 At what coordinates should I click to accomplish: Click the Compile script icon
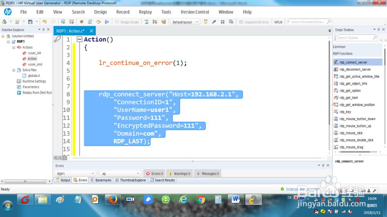pyautogui.click(x=90, y=22)
